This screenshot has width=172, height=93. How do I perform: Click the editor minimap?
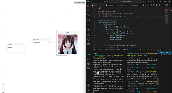[167, 16]
